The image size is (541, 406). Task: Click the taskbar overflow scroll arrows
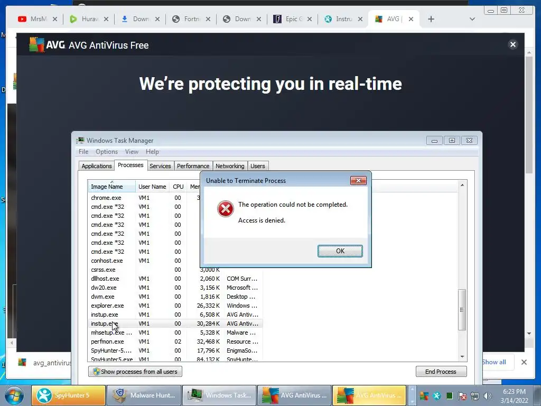411,395
